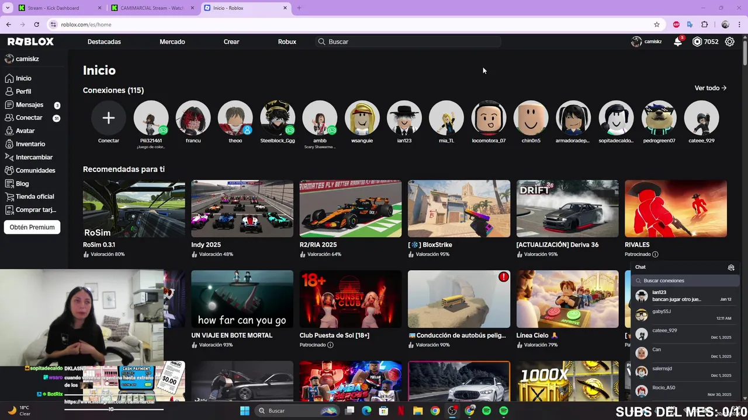The width and height of the screenshot is (748, 420).
Task: Open the BloxStrike game card
Action: click(459, 219)
